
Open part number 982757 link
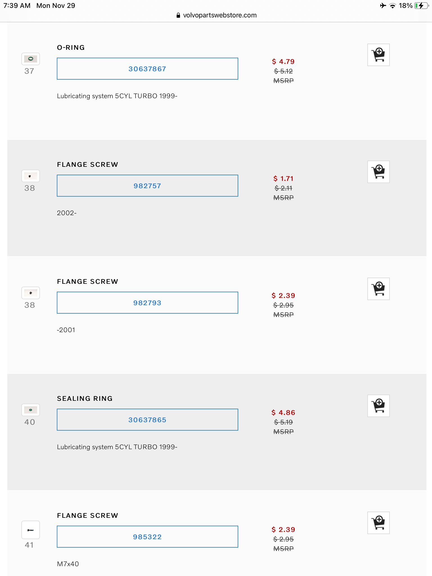click(x=147, y=186)
